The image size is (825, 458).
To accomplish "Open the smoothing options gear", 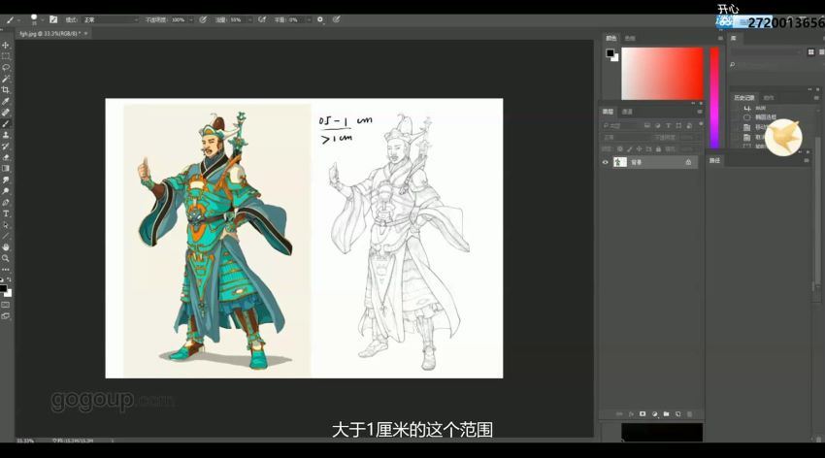I will coord(320,19).
